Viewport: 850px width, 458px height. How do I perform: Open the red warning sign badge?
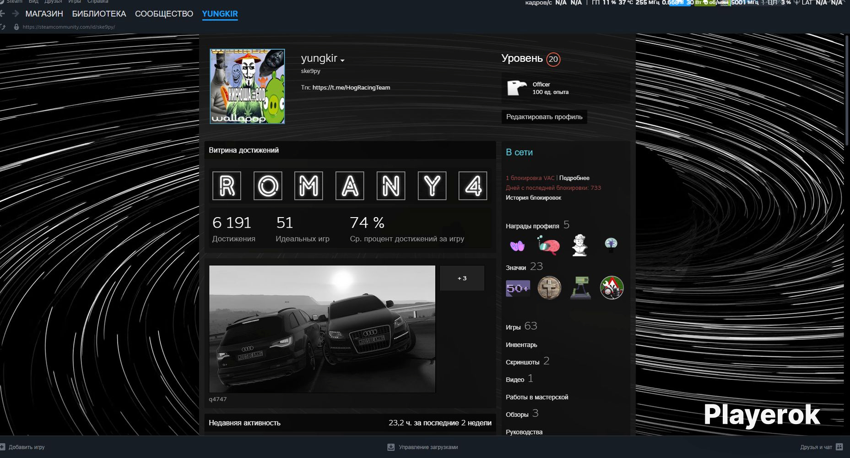612,288
